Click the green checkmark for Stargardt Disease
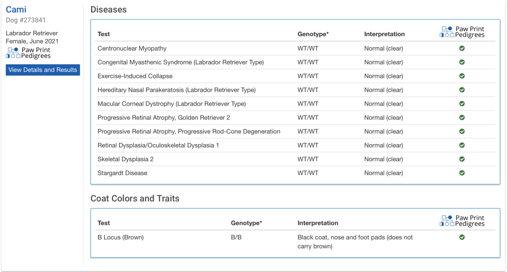507x272 pixels. tap(462, 173)
